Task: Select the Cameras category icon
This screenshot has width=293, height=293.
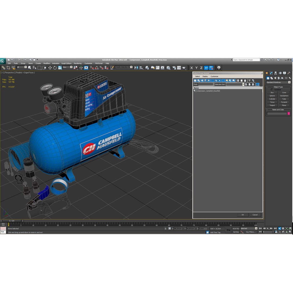Action: 279,78
